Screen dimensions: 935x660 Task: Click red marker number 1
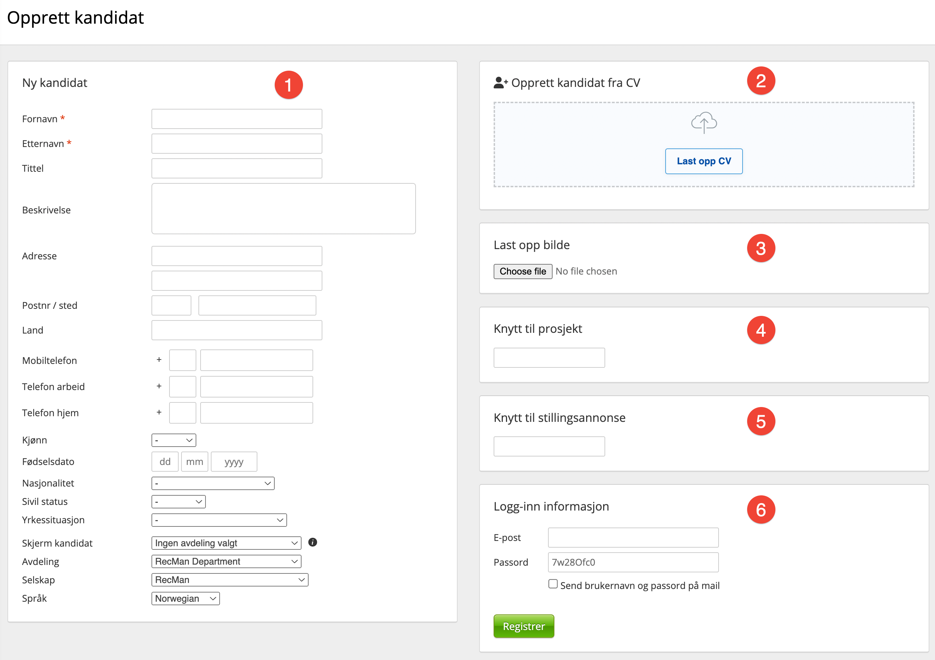(x=288, y=85)
